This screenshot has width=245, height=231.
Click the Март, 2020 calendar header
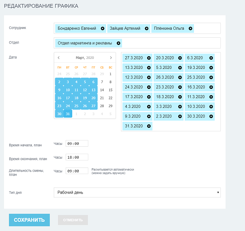click(x=85, y=58)
